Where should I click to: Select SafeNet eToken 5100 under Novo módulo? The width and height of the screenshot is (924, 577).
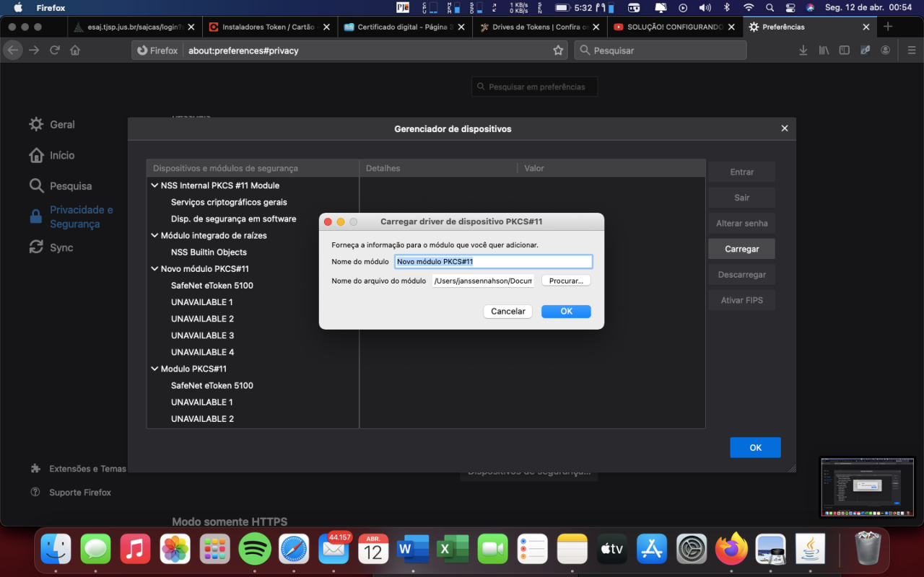tap(212, 286)
